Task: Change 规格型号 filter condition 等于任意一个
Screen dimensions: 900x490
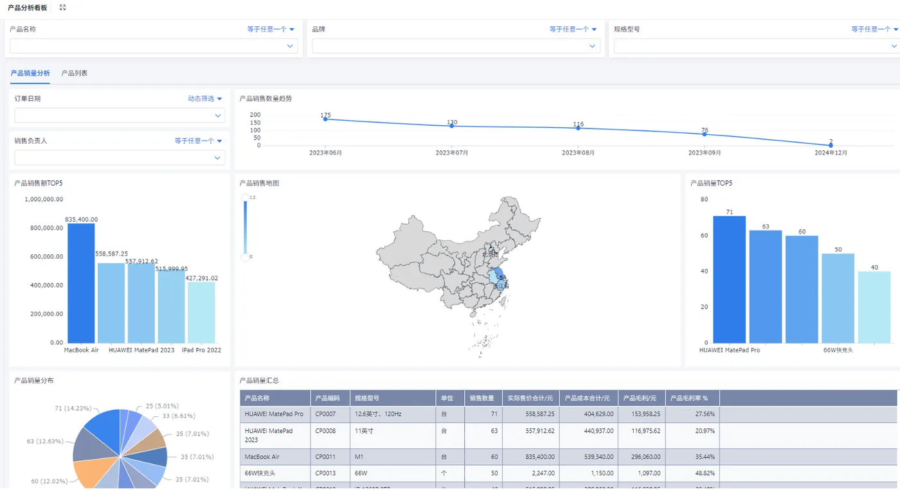Action: click(x=875, y=29)
